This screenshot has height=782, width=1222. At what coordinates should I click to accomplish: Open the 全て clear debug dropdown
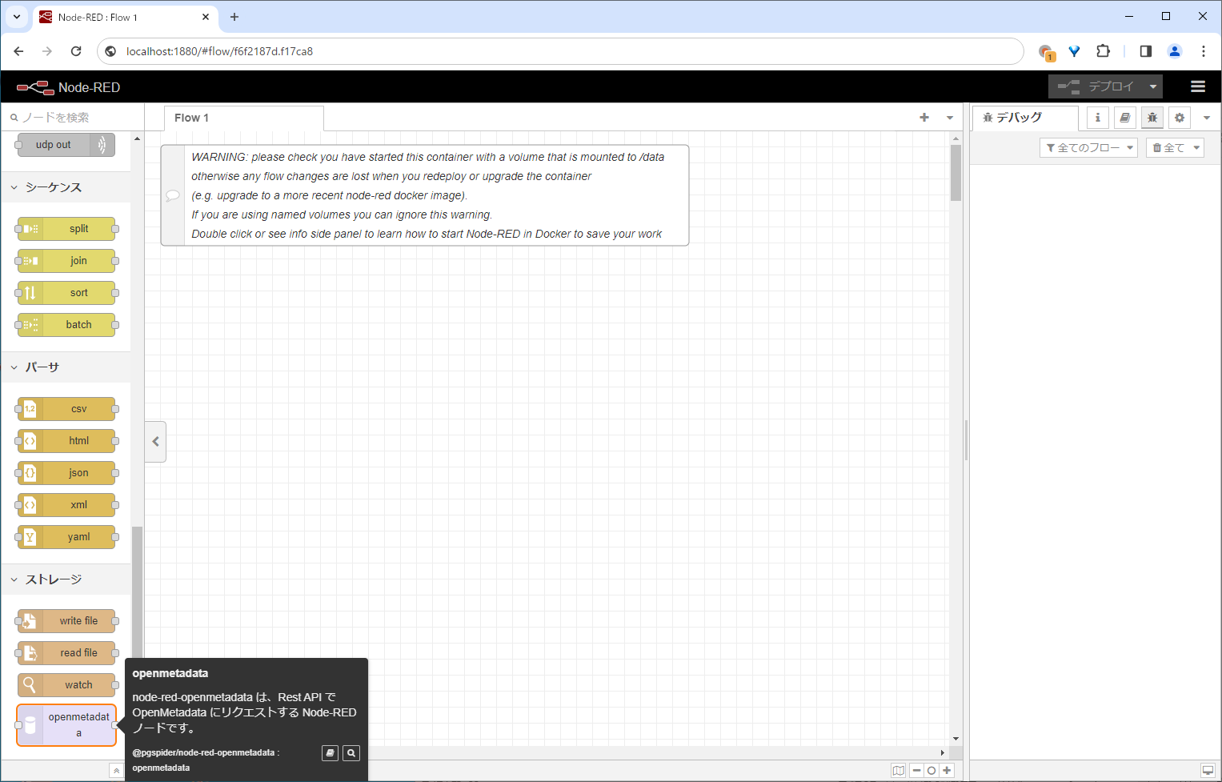[x=1175, y=148]
